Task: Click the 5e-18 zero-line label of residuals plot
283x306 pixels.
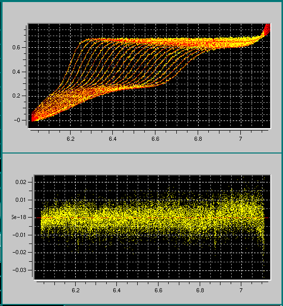Action: [x=19, y=217]
